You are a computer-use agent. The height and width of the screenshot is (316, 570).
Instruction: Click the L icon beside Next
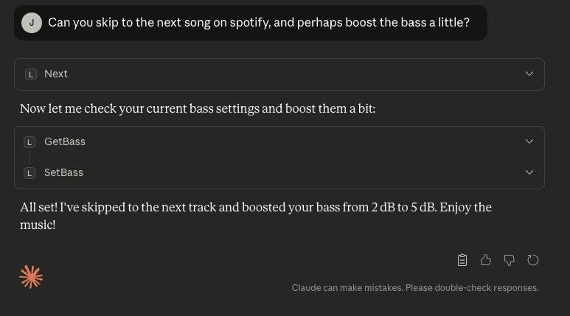pyautogui.click(x=30, y=74)
